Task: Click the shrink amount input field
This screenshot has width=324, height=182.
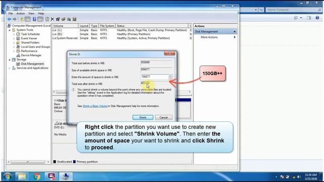Action: 154,77
